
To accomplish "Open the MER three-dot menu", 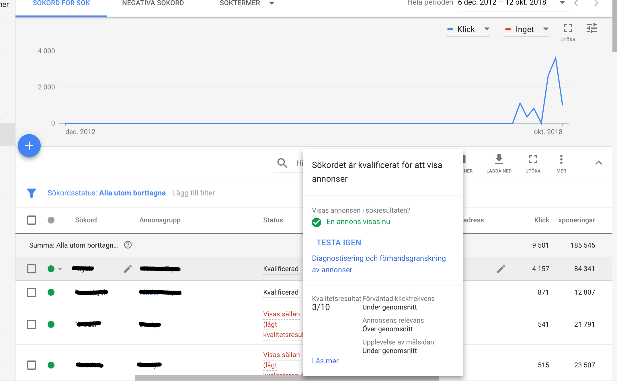I will click(x=561, y=160).
